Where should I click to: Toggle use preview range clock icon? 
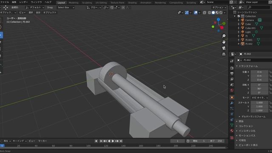(188, 141)
